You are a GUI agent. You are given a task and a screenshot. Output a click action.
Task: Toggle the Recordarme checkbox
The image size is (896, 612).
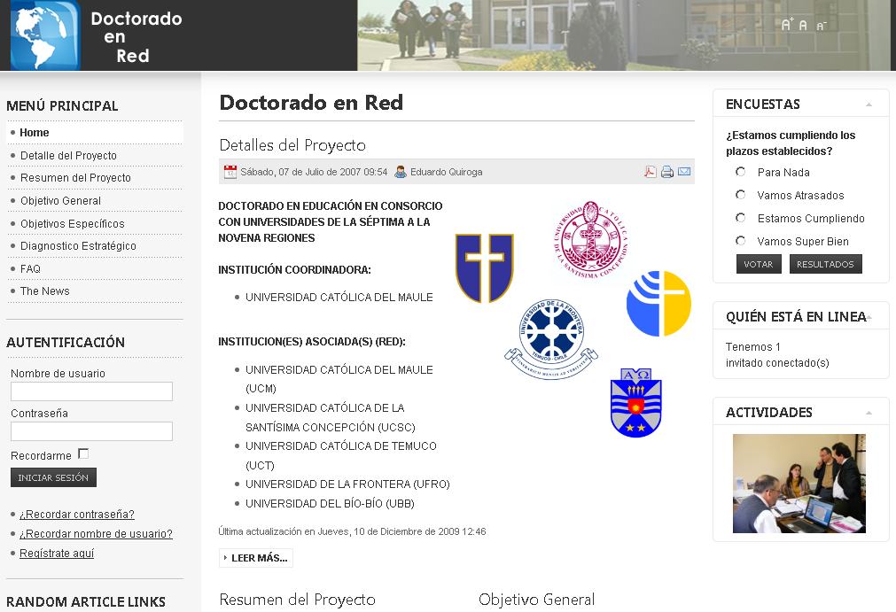83,453
